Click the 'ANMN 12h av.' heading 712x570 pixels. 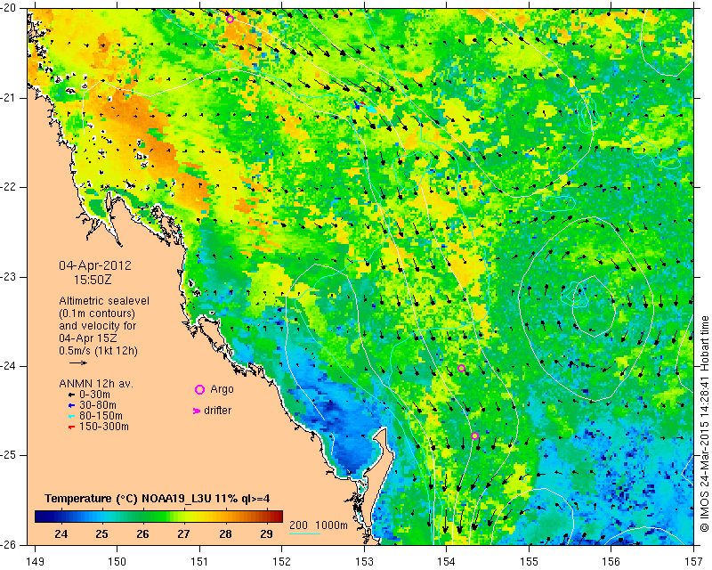click(96, 384)
